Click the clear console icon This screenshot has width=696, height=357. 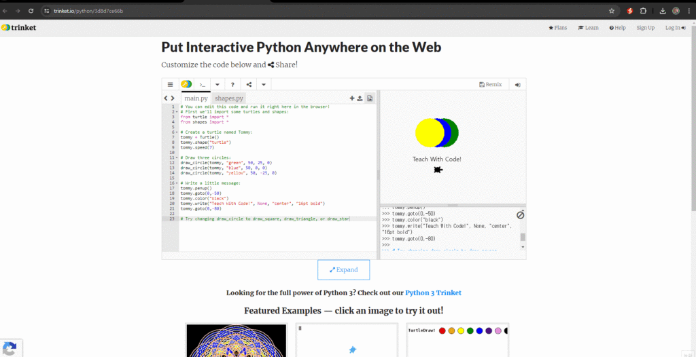520,214
